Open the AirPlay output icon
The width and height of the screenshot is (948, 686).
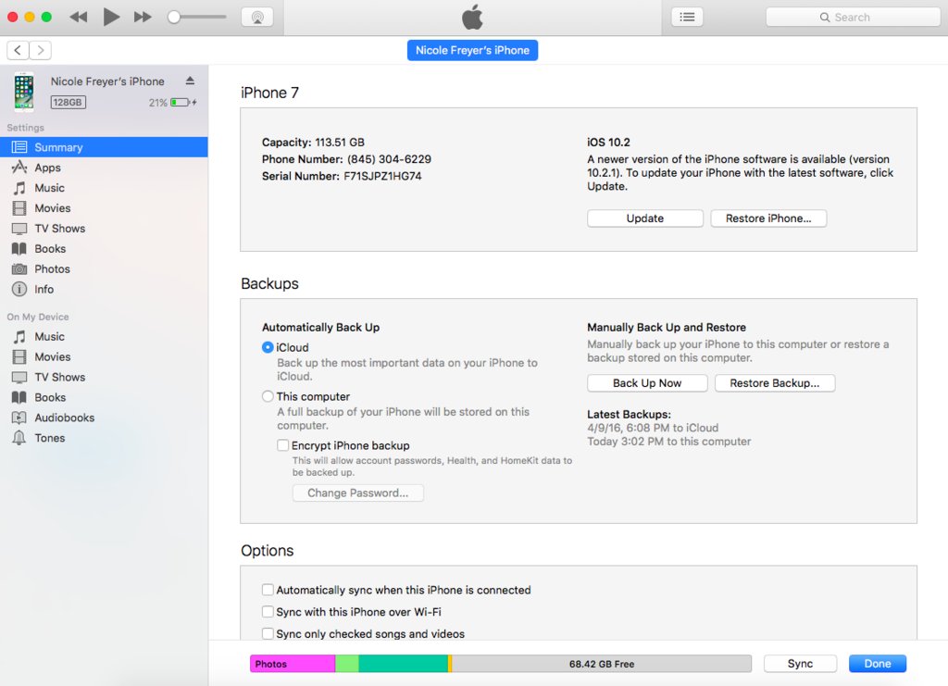tap(257, 17)
